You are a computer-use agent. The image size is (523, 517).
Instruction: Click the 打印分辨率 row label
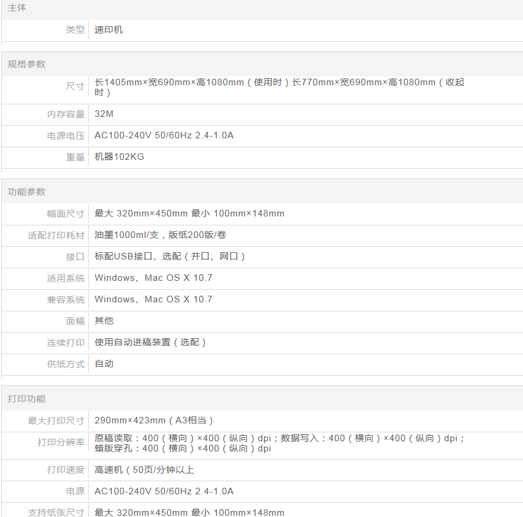(x=61, y=443)
